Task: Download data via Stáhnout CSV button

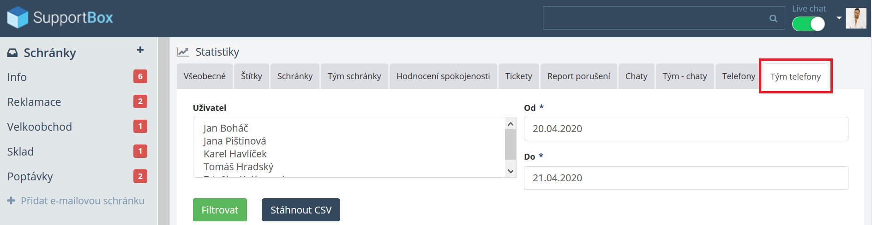Action: [301, 210]
